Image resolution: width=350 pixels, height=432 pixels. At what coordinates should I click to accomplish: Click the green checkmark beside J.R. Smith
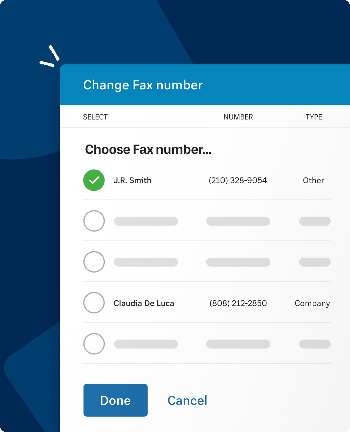tap(94, 180)
